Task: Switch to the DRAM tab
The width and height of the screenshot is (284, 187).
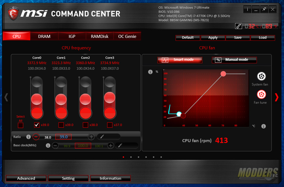Action: (x=44, y=36)
